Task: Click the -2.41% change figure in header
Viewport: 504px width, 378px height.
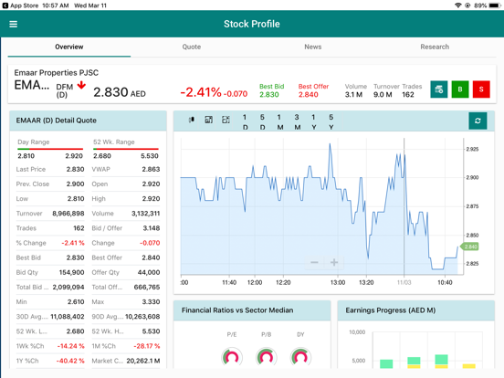Action: [201, 92]
